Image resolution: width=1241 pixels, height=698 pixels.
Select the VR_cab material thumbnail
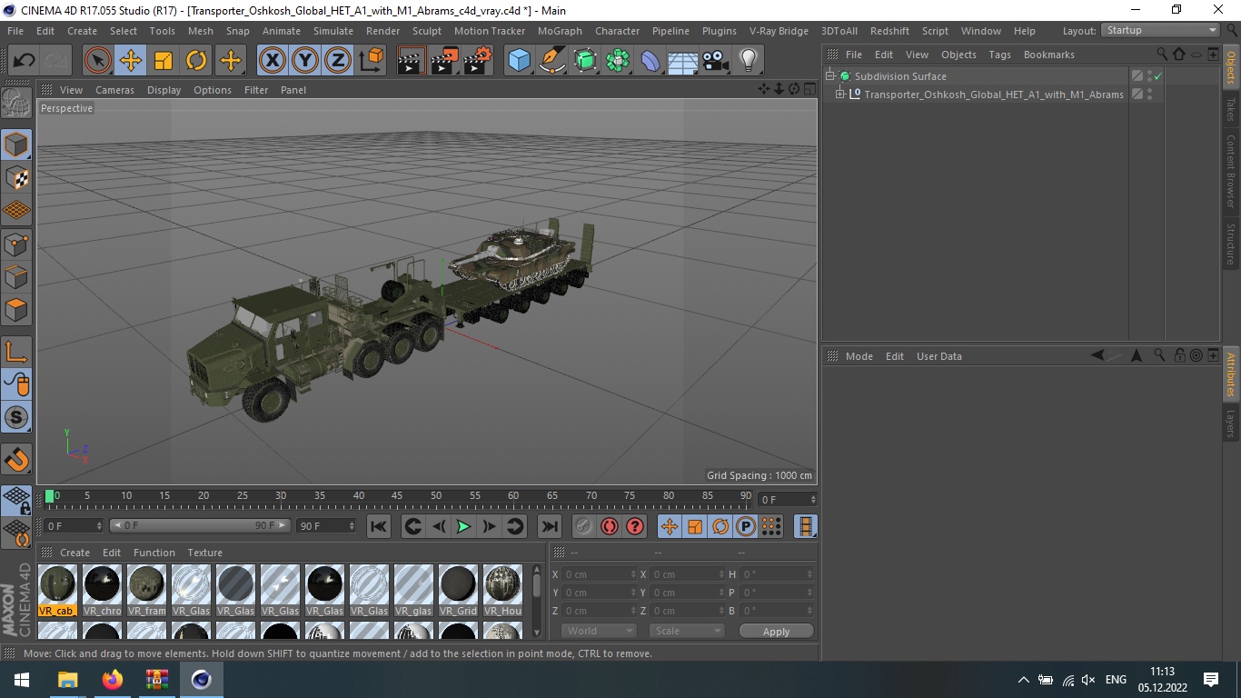click(x=58, y=590)
